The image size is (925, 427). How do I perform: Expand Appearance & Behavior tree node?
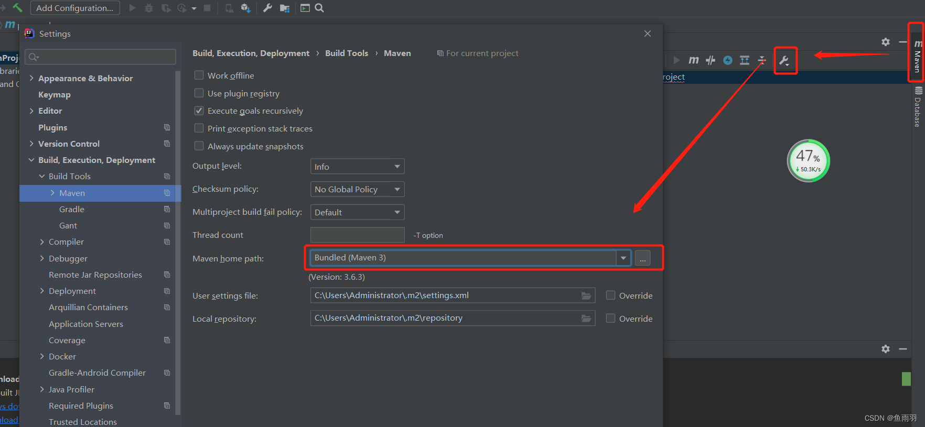pos(31,78)
